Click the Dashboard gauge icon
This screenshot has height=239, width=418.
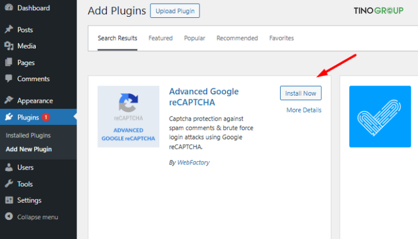click(9, 7)
